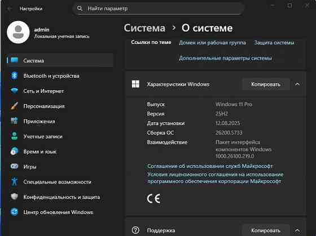The width and height of the screenshot is (316, 236).
Task: Click the Выпуск label
Action: (x=156, y=104)
